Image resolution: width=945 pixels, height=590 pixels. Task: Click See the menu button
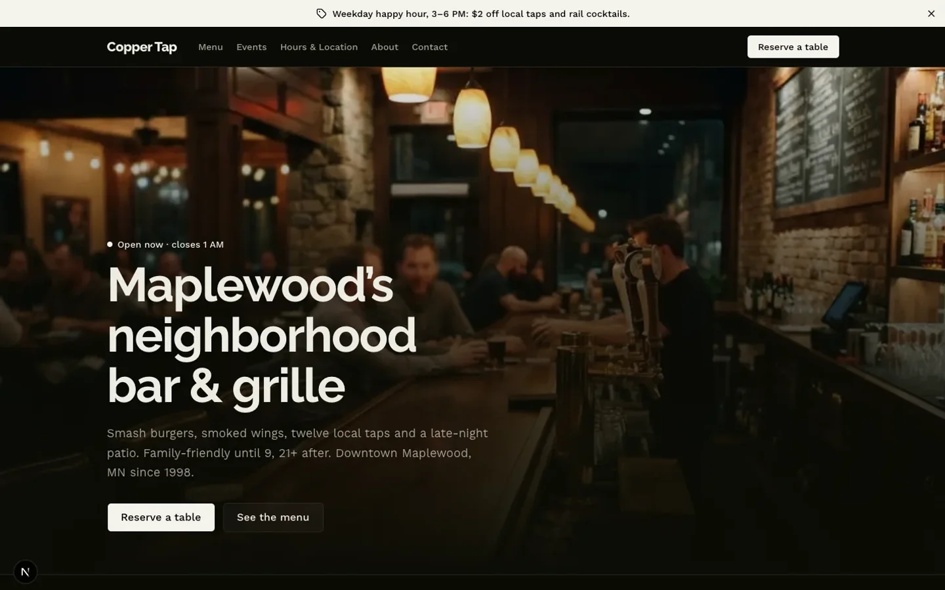273,517
